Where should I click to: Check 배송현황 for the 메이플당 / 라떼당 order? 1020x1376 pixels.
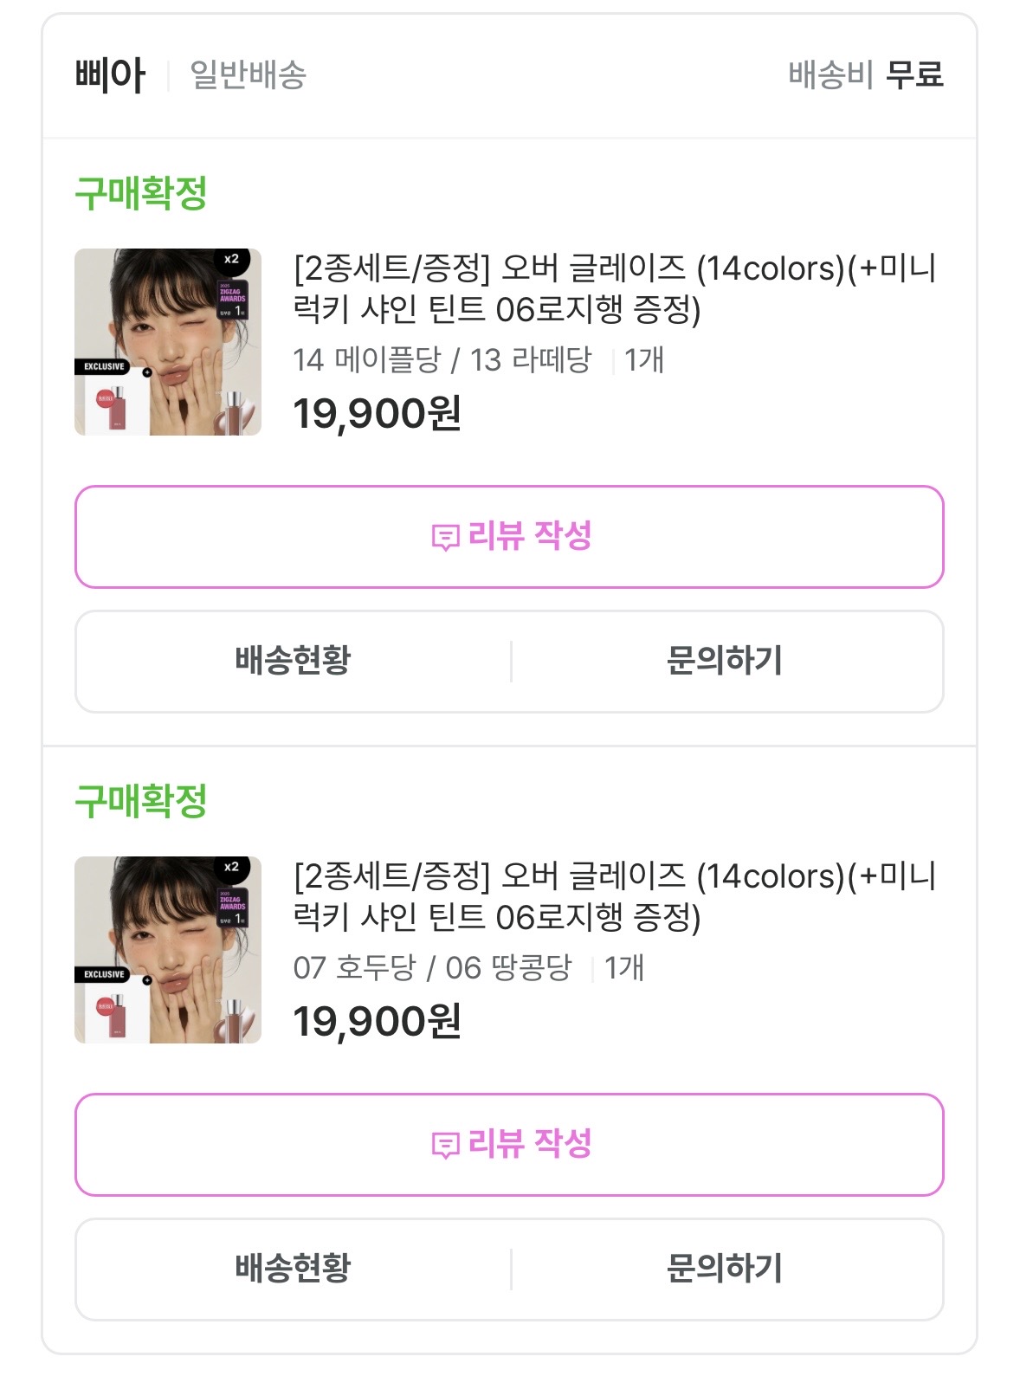[x=293, y=661]
